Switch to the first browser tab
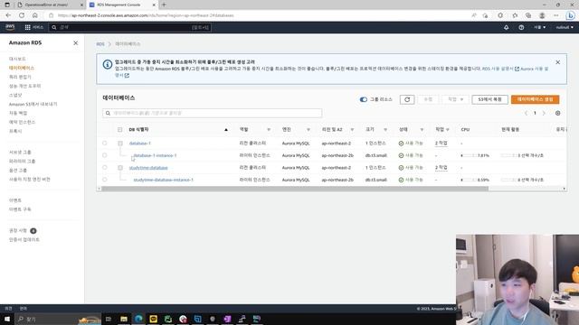This screenshot has height=325, width=579. coord(50,5)
